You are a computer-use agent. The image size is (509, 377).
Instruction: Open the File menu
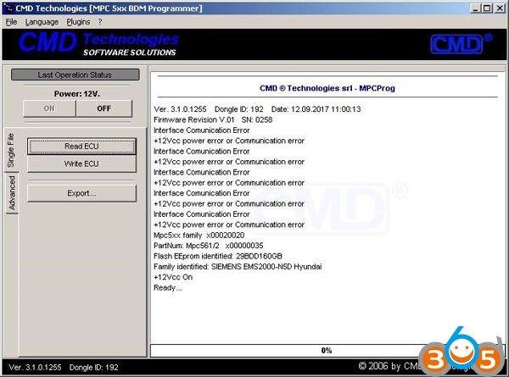11,22
